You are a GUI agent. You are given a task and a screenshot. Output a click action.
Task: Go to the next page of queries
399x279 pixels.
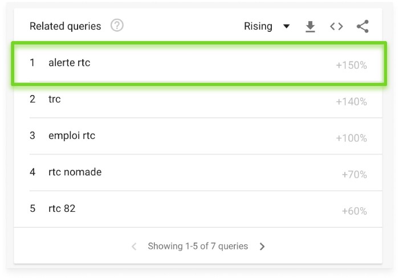coord(262,247)
